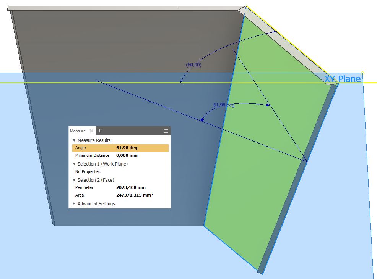Image resolution: width=377 pixels, height=279 pixels.
Task: Add a new measure tab with the plus icon
Action: tap(99, 131)
